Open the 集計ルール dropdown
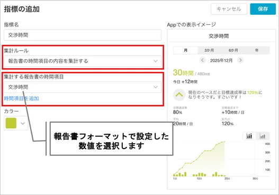 (83, 61)
